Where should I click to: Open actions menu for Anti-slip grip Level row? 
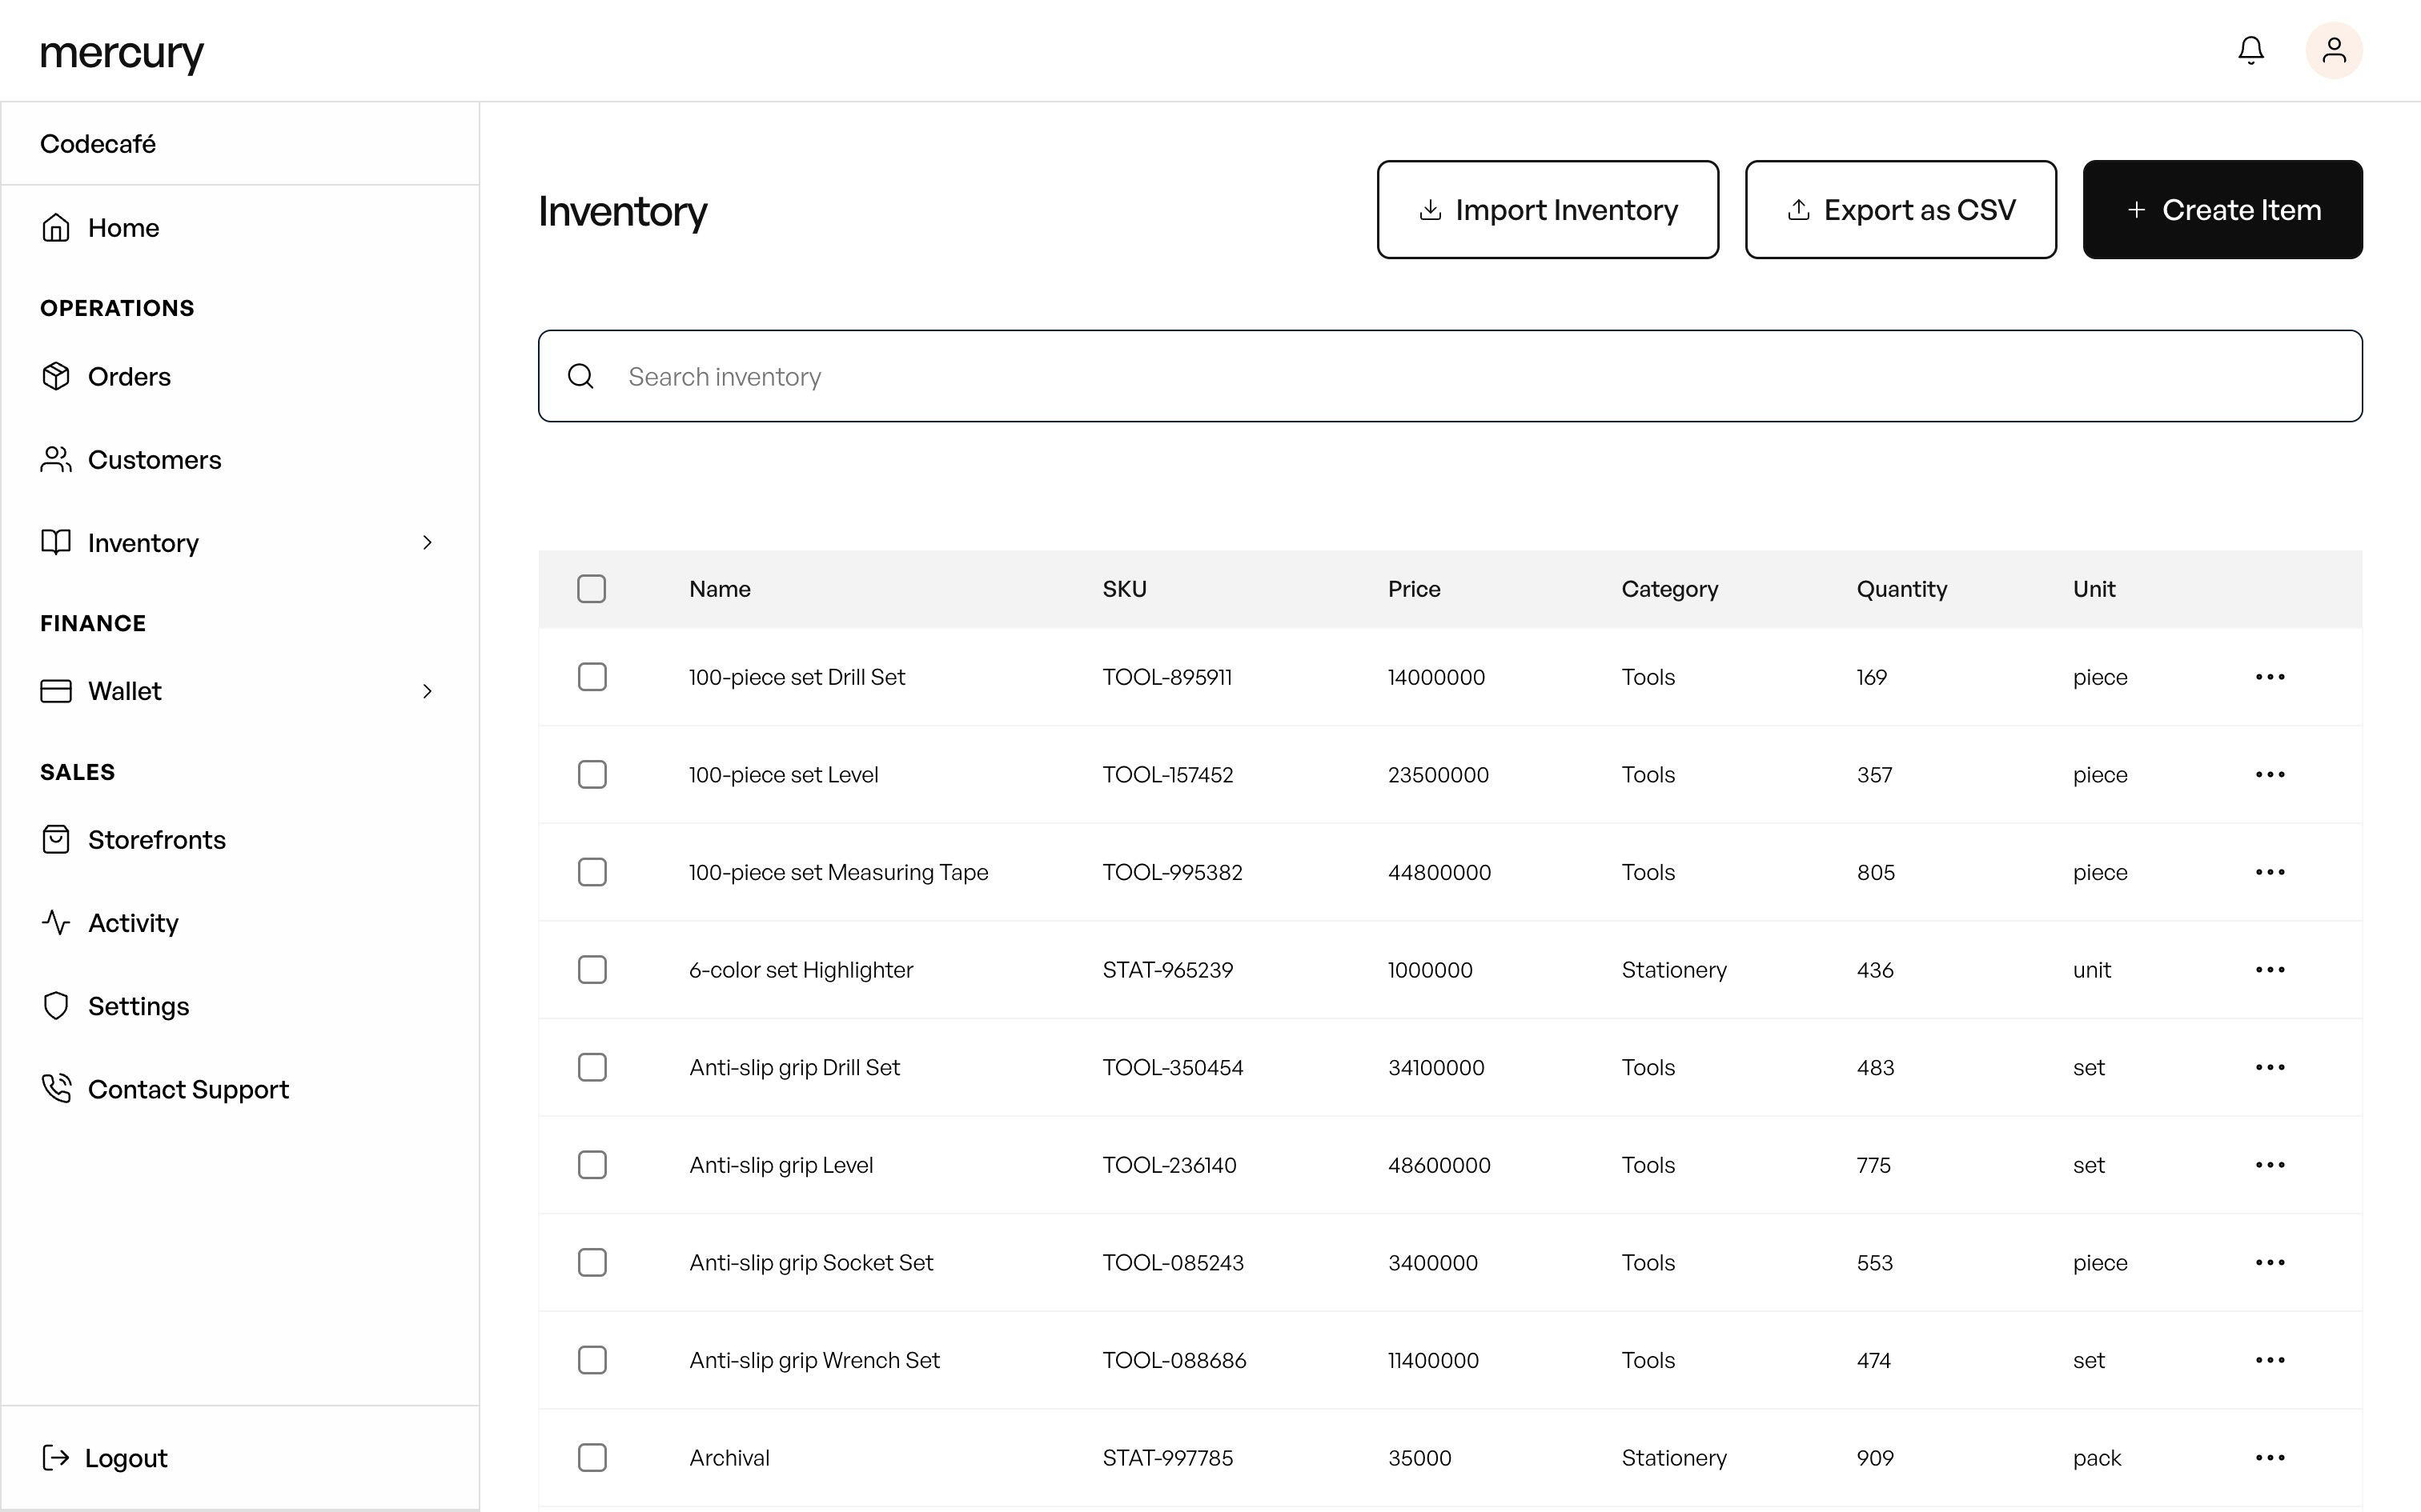coord(2270,1165)
